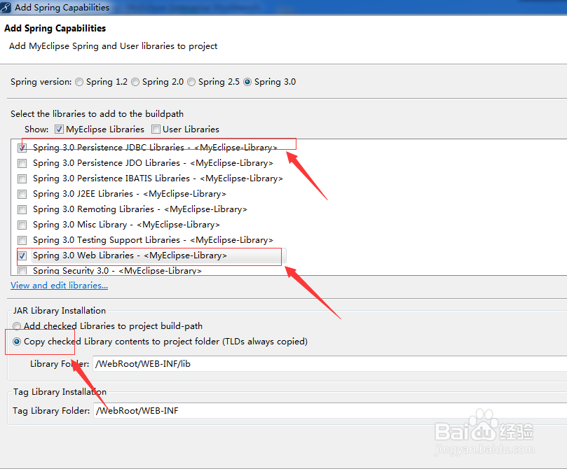Select the Spring Security 3.0 row text
This screenshot has width=567, height=469.
[x=117, y=270]
